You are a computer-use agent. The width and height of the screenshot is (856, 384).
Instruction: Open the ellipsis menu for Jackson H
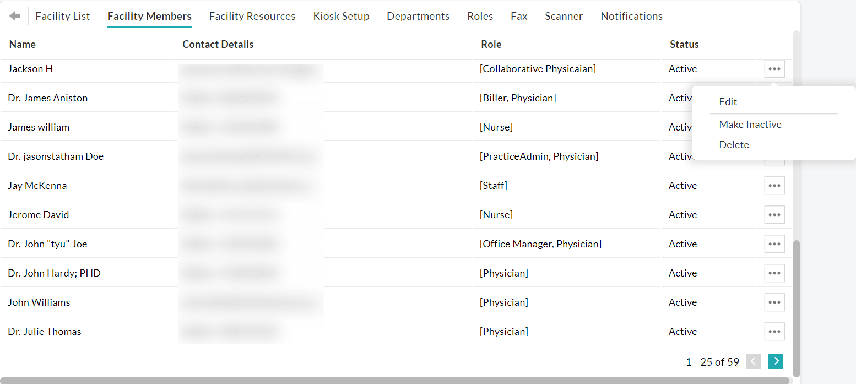774,68
